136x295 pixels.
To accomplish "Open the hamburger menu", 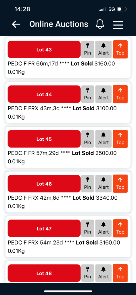I will click(118, 25).
